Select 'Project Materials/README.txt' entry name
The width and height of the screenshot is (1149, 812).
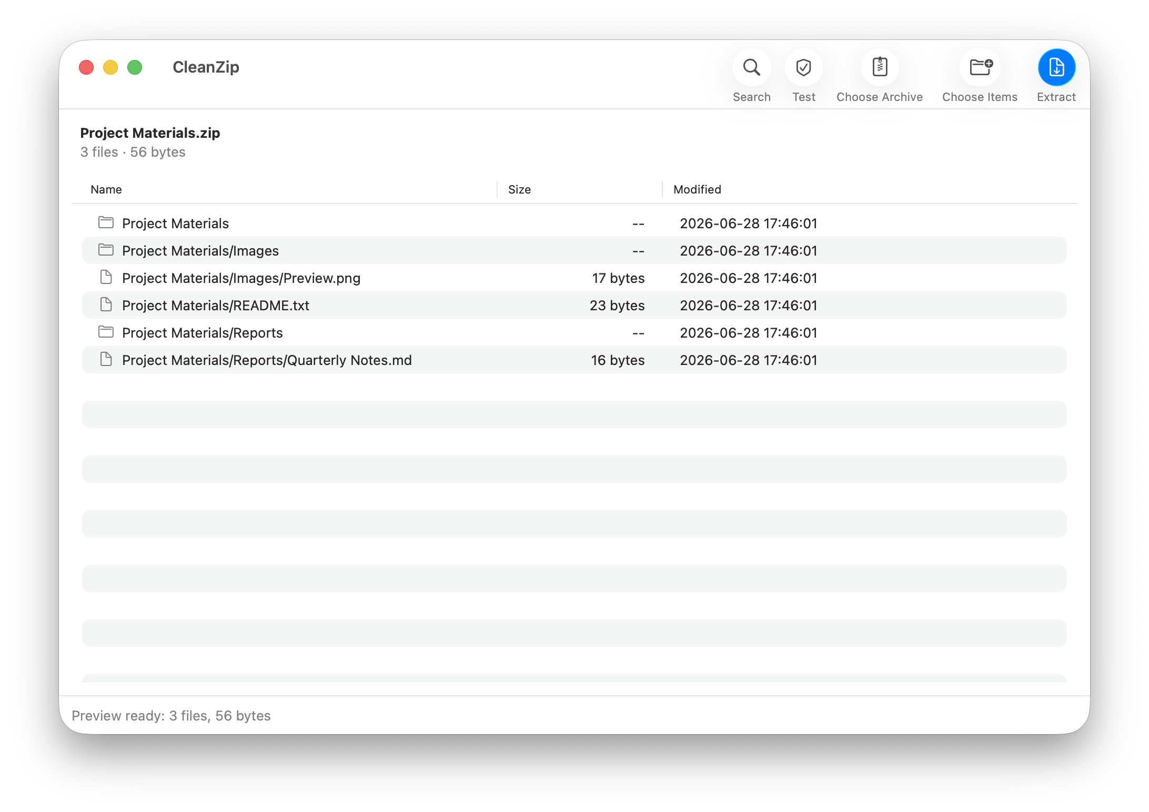click(216, 306)
